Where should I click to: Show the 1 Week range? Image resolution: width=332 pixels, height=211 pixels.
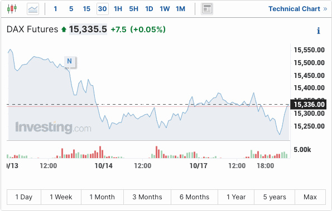[61, 197]
